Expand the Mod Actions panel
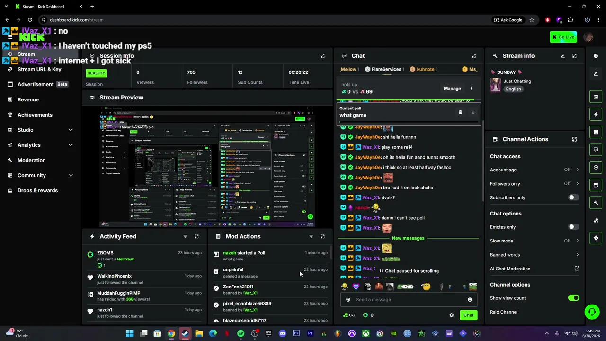Image resolution: width=606 pixels, height=341 pixels. coord(322,236)
